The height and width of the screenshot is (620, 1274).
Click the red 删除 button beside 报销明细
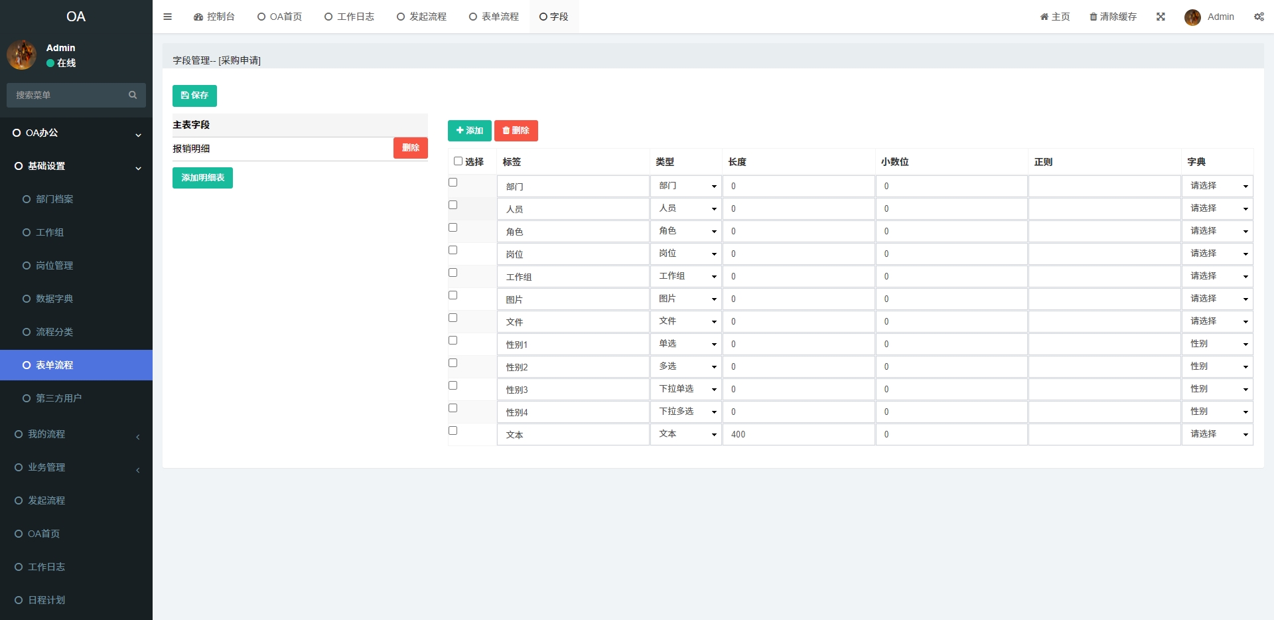410,148
